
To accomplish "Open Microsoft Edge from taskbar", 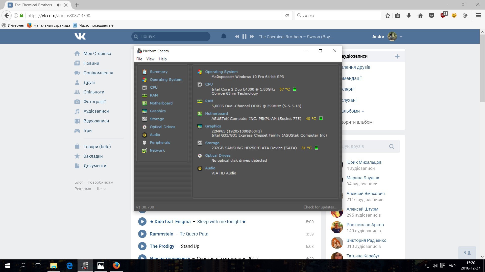I will click(69, 266).
